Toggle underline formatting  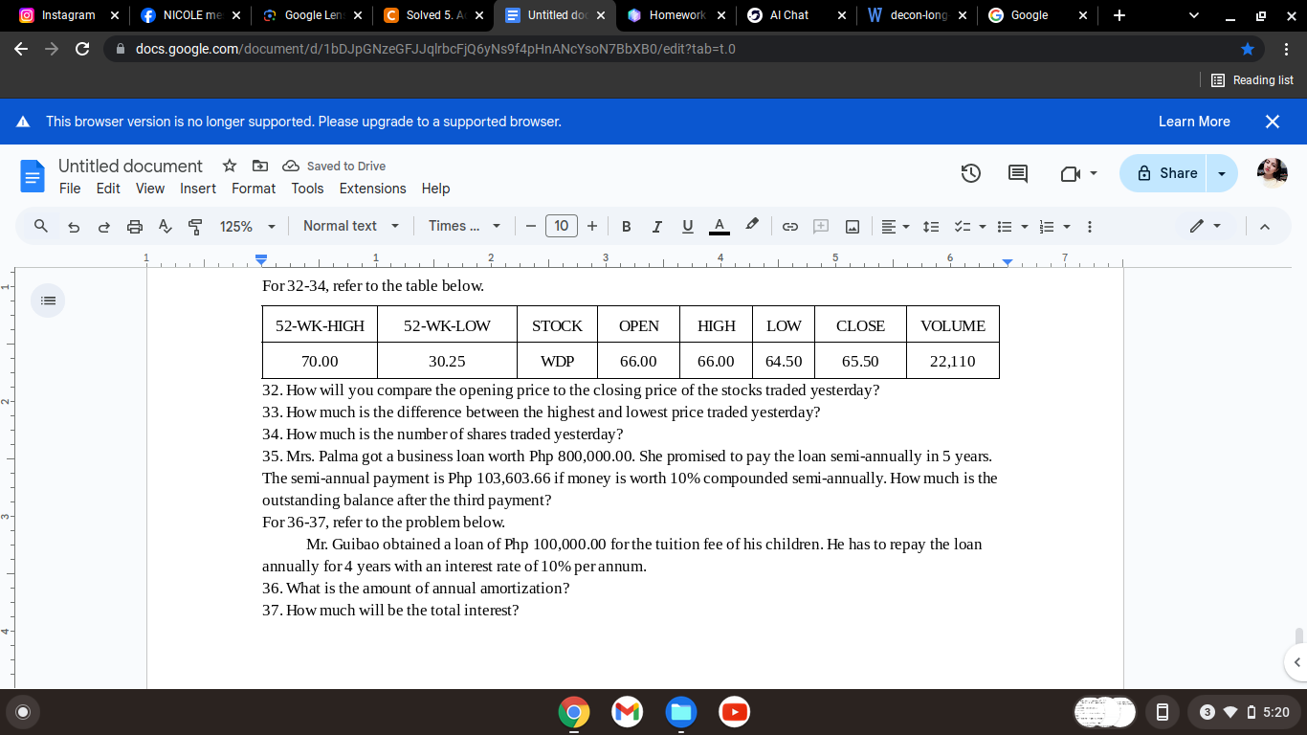pyautogui.click(x=687, y=227)
